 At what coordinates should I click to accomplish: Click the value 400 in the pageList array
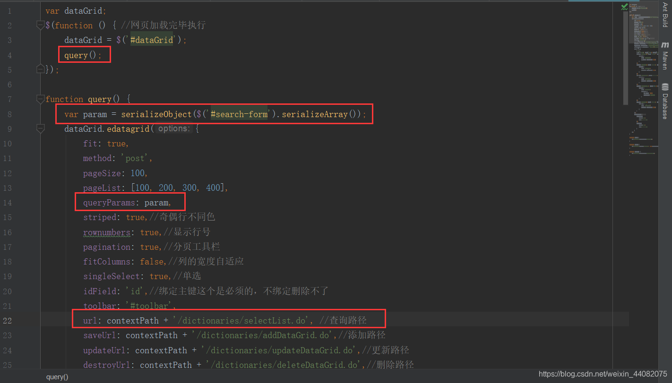point(213,188)
